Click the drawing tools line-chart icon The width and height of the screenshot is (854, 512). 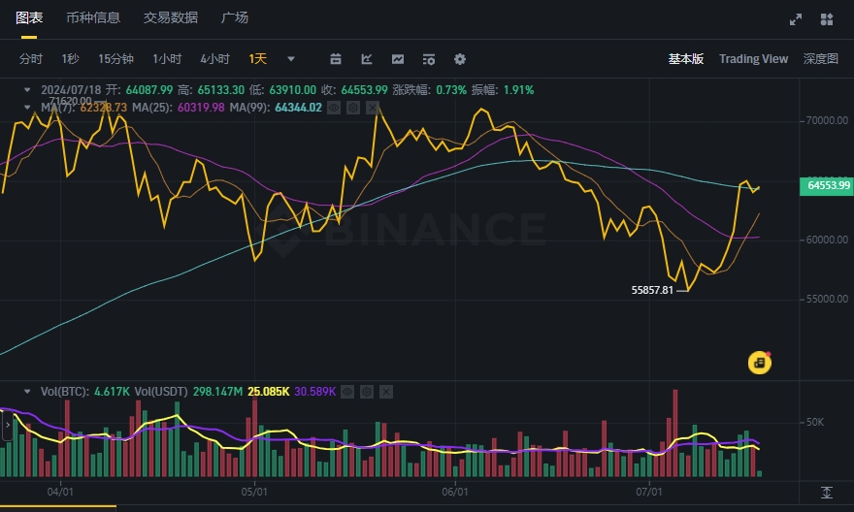[x=367, y=59]
